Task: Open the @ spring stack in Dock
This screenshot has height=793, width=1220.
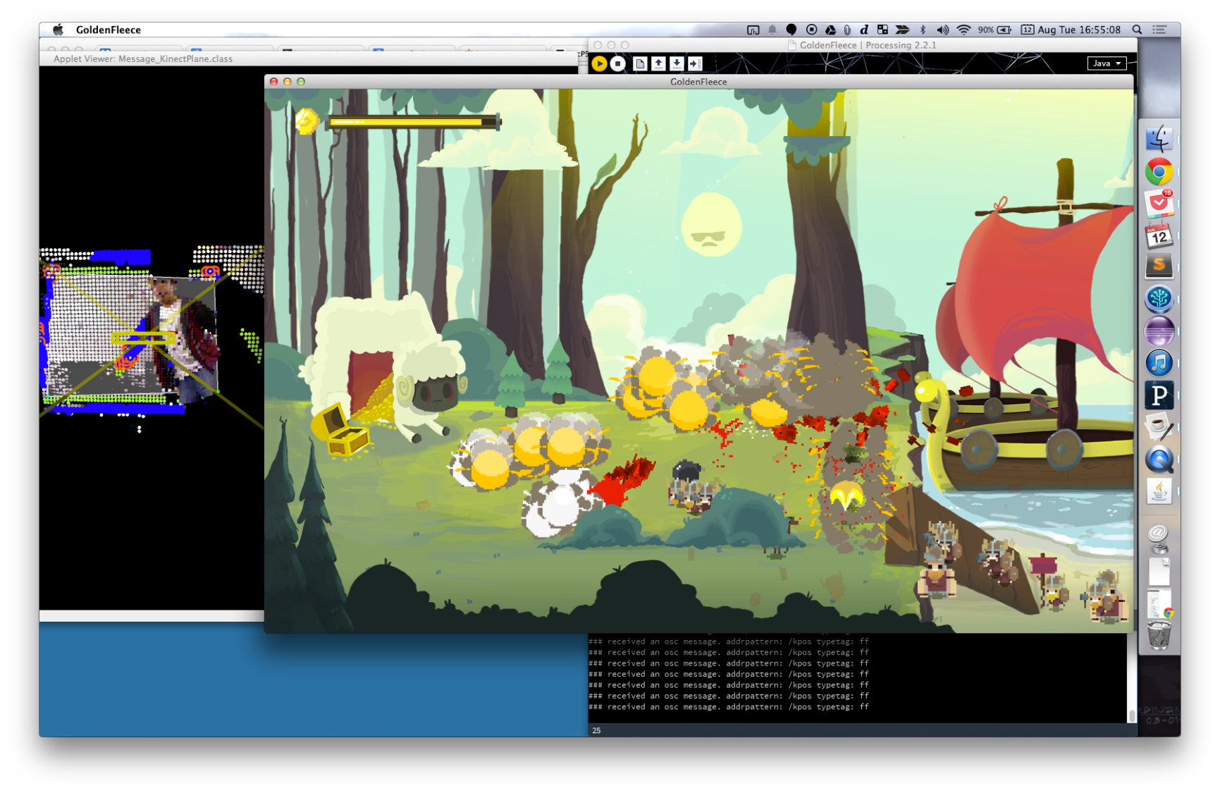Action: coord(1159,539)
